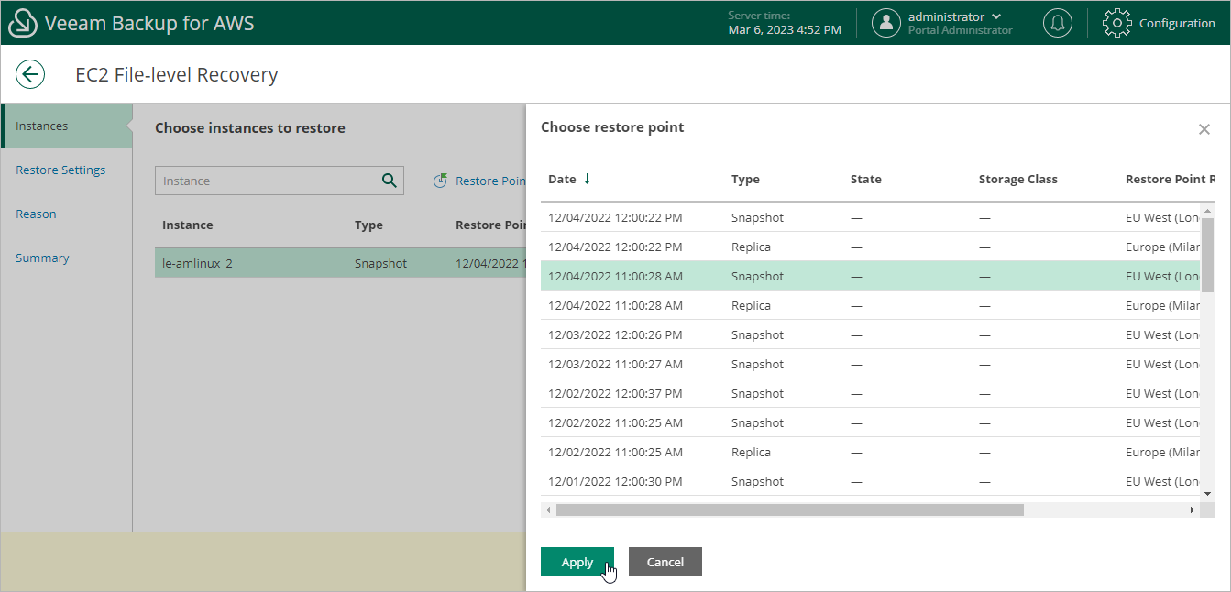This screenshot has height=592, width=1231.
Task: View notifications via the bell icon
Action: (1057, 23)
